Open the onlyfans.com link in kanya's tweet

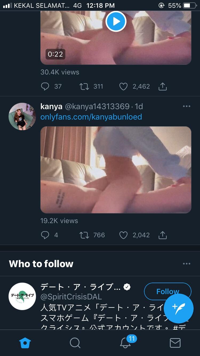pyautogui.click(x=91, y=117)
